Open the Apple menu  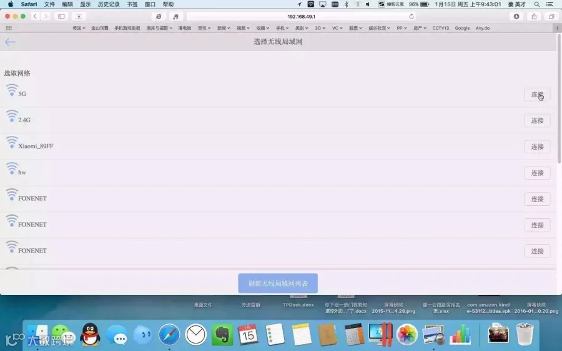[11, 4]
